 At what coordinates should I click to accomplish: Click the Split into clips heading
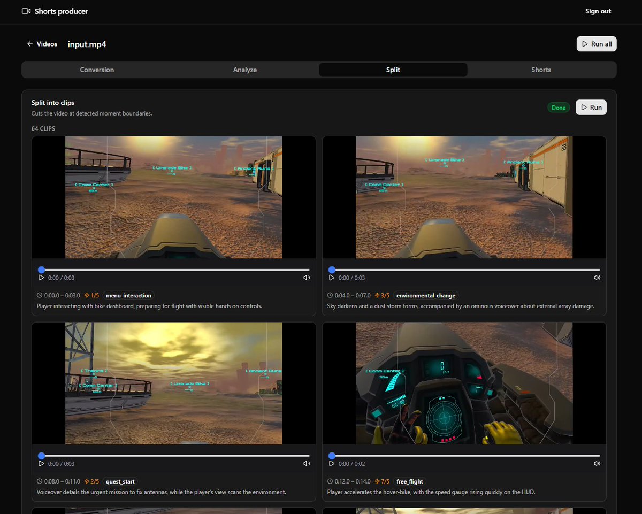pyautogui.click(x=53, y=103)
